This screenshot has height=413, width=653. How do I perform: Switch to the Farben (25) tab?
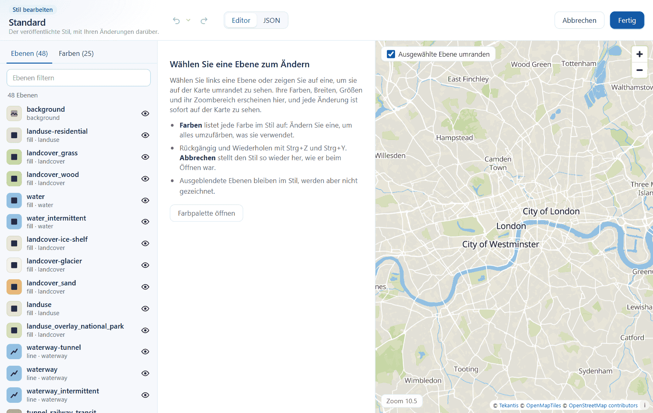[x=76, y=53]
